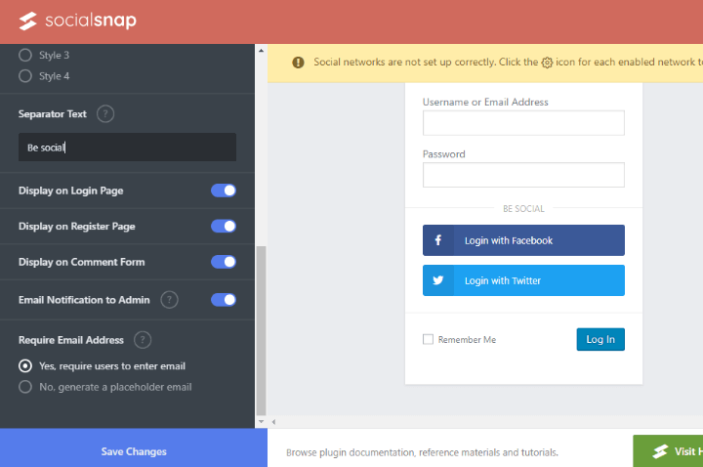Click the 'Social networks are not set up' notice text

509,62
